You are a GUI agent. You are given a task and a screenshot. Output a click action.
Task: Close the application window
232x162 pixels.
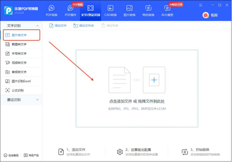tap(227, 5)
